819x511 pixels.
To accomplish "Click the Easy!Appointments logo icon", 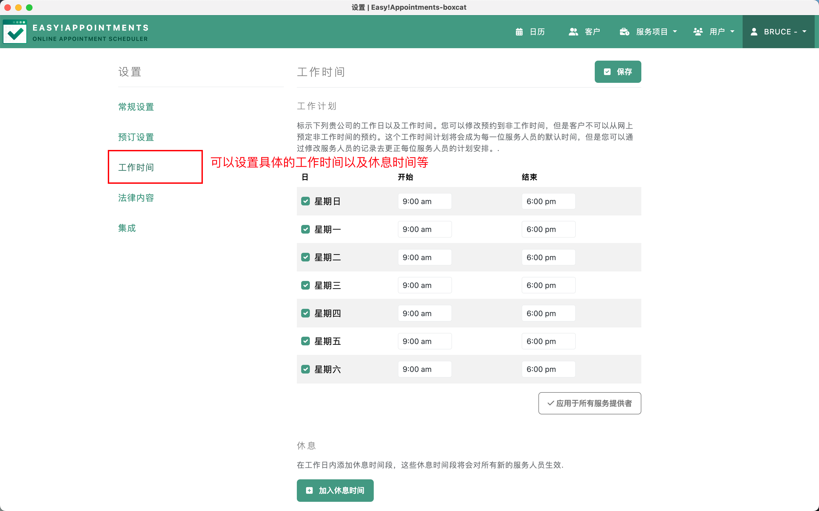I will (15, 32).
